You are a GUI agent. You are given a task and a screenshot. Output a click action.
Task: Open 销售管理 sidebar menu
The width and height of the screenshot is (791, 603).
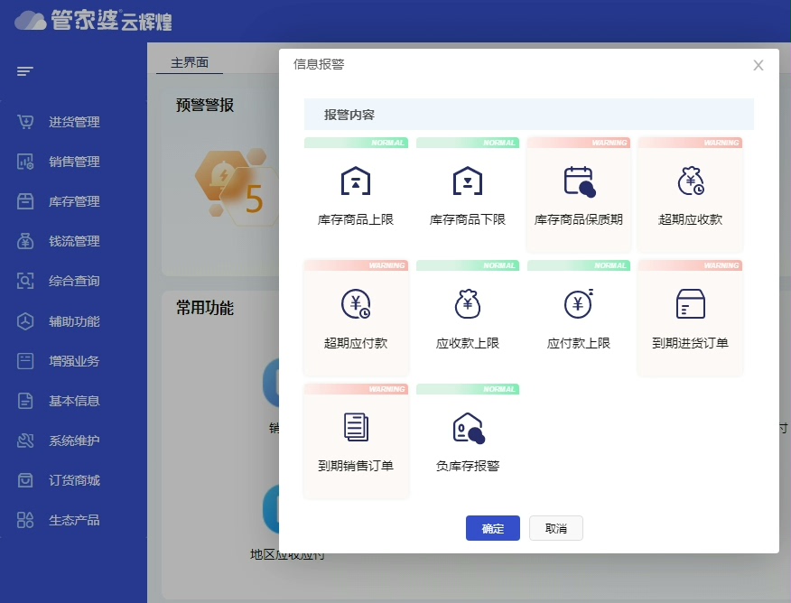73,162
